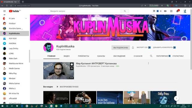Open the notifications bell with red badge
Screen dimensions: 192x108
(177, 11)
